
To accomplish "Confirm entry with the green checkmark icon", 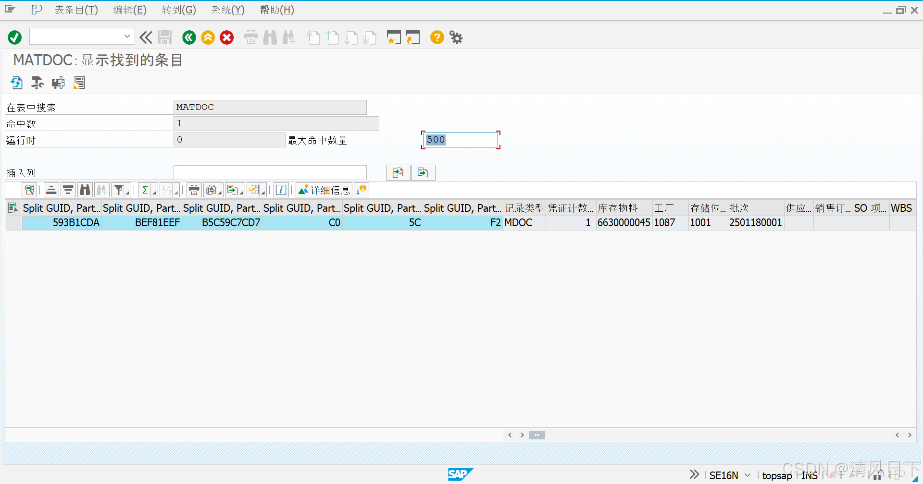I will click(x=14, y=37).
